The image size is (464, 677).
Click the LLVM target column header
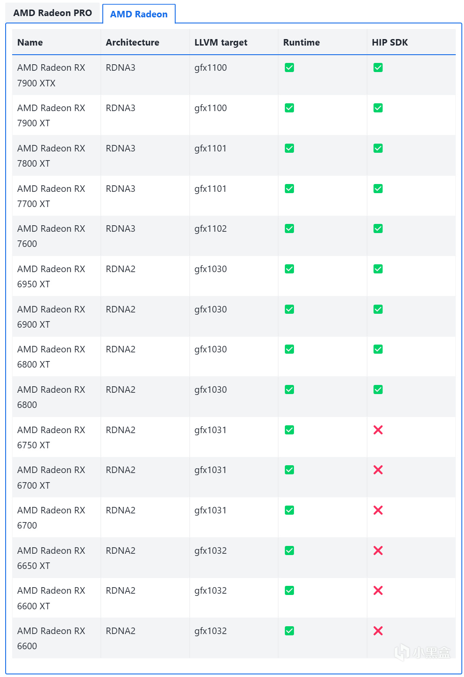pyautogui.click(x=221, y=43)
